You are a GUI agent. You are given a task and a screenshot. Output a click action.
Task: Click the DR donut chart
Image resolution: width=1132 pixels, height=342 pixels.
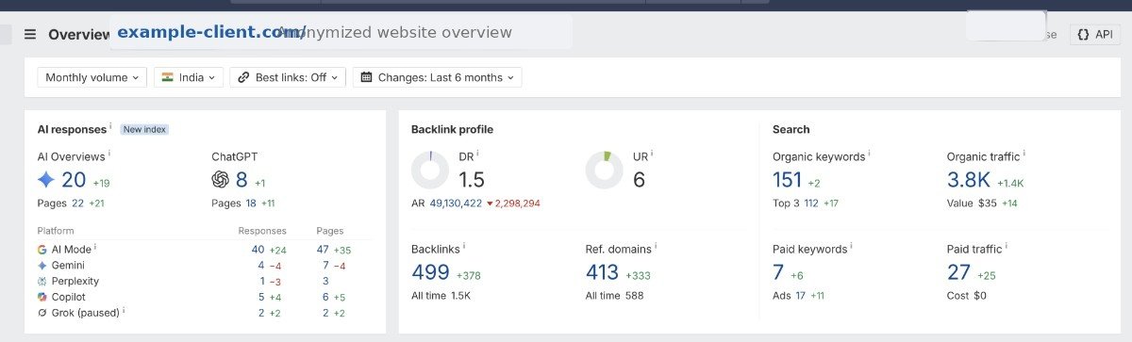[430, 171]
